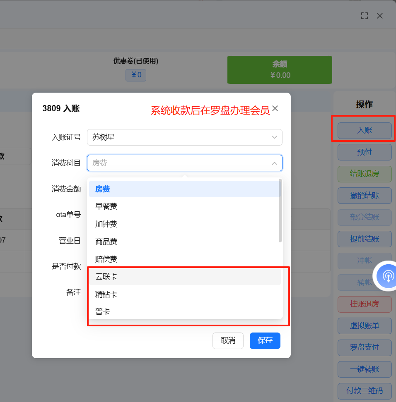Choose 赔偿费 from the list
This screenshot has width=396, height=402.
click(x=184, y=259)
